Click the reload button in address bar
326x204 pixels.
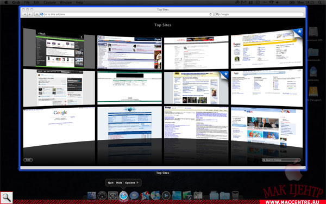[x=210, y=14]
